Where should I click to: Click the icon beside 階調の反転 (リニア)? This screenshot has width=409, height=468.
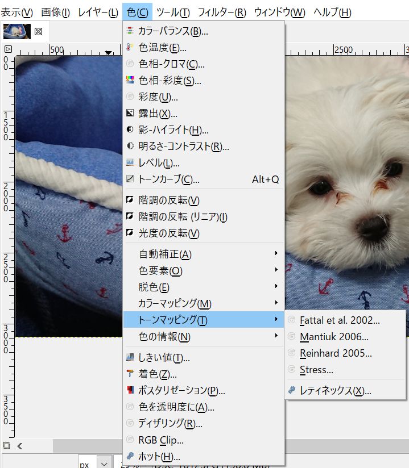pyautogui.click(x=130, y=216)
